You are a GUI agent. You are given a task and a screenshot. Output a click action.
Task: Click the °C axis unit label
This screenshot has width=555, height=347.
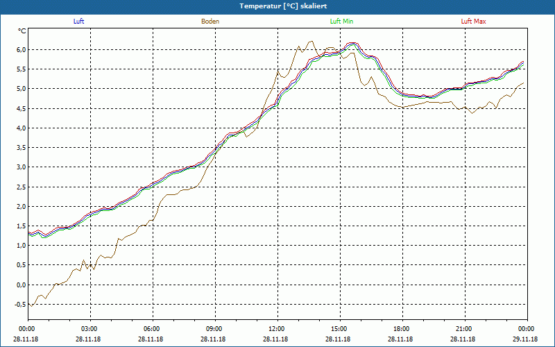click(22, 31)
